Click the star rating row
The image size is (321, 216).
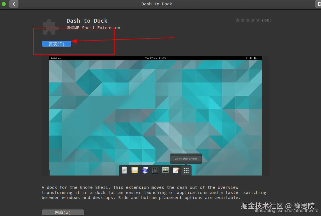tap(248, 20)
